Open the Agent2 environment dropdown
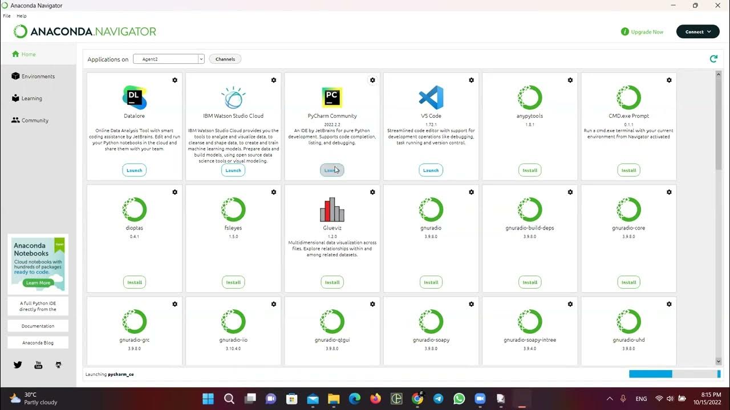 169,59
